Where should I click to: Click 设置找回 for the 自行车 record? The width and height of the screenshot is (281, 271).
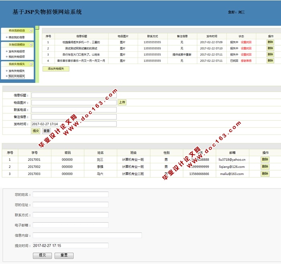point(246,55)
